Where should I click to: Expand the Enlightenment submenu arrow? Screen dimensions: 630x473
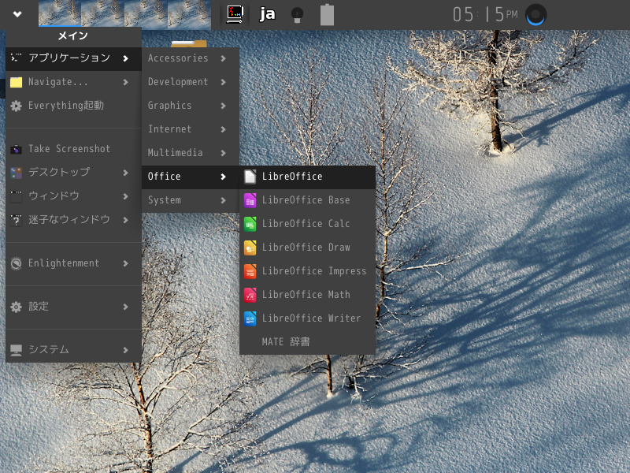coord(126,264)
